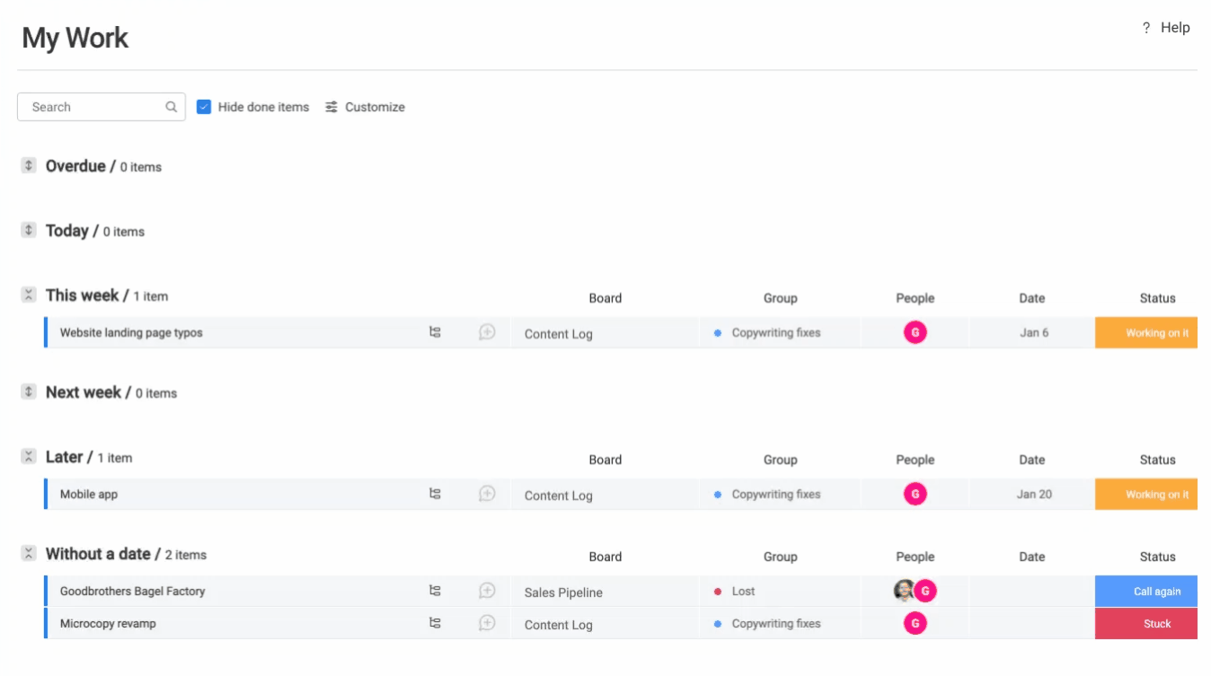
Task: Open Content Log board for Mobile app
Action: click(x=558, y=496)
